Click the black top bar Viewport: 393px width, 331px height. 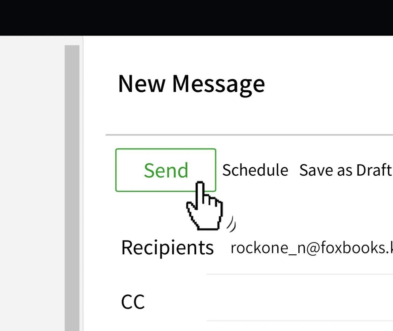click(x=196, y=17)
